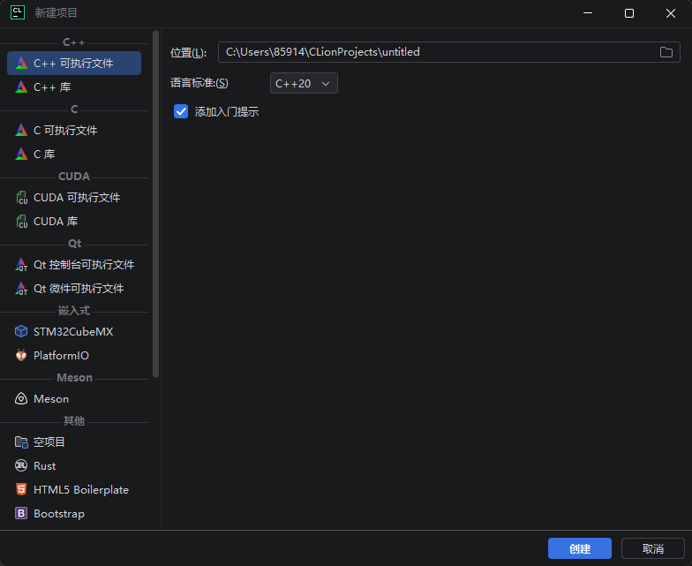Viewport: 692px width, 566px height.
Task: Choose C 库 project type
Action: [x=74, y=154]
